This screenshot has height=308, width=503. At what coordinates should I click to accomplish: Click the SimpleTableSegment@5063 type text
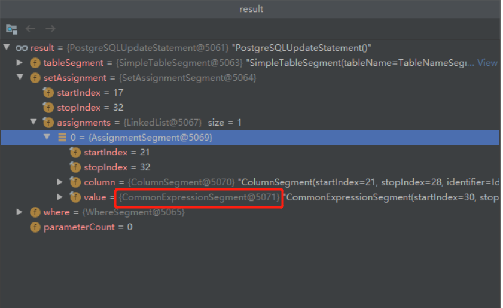pyautogui.click(x=179, y=63)
